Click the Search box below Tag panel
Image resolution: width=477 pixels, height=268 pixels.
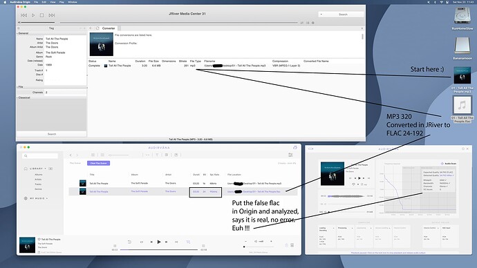51,134
